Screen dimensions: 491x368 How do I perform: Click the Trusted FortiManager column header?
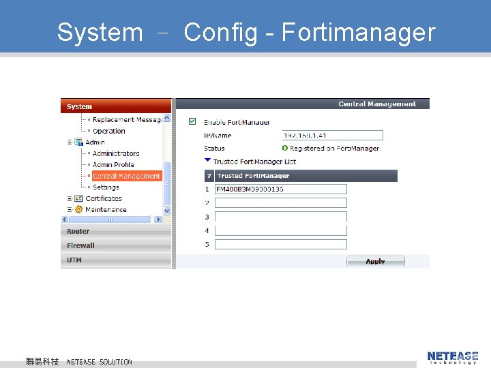click(306, 176)
